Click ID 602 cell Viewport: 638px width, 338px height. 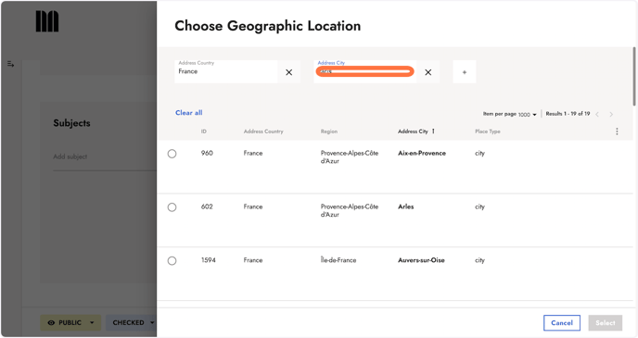(207, 207)
